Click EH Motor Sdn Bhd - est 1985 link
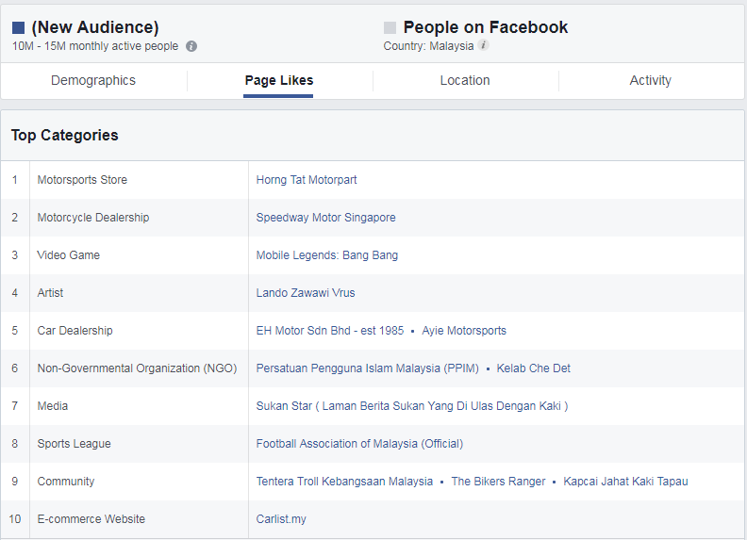The height and width of the screenshot is (540, 747). click(330, 331)
